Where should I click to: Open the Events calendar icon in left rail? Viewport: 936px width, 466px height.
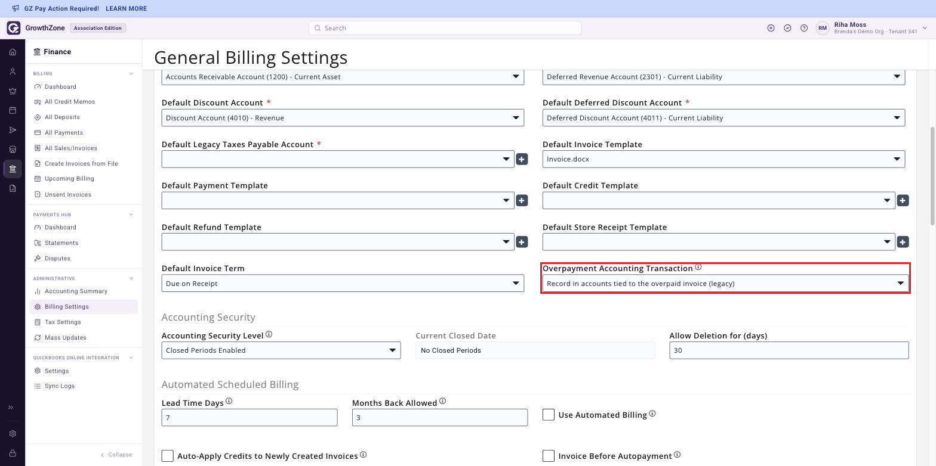[13, 110]
